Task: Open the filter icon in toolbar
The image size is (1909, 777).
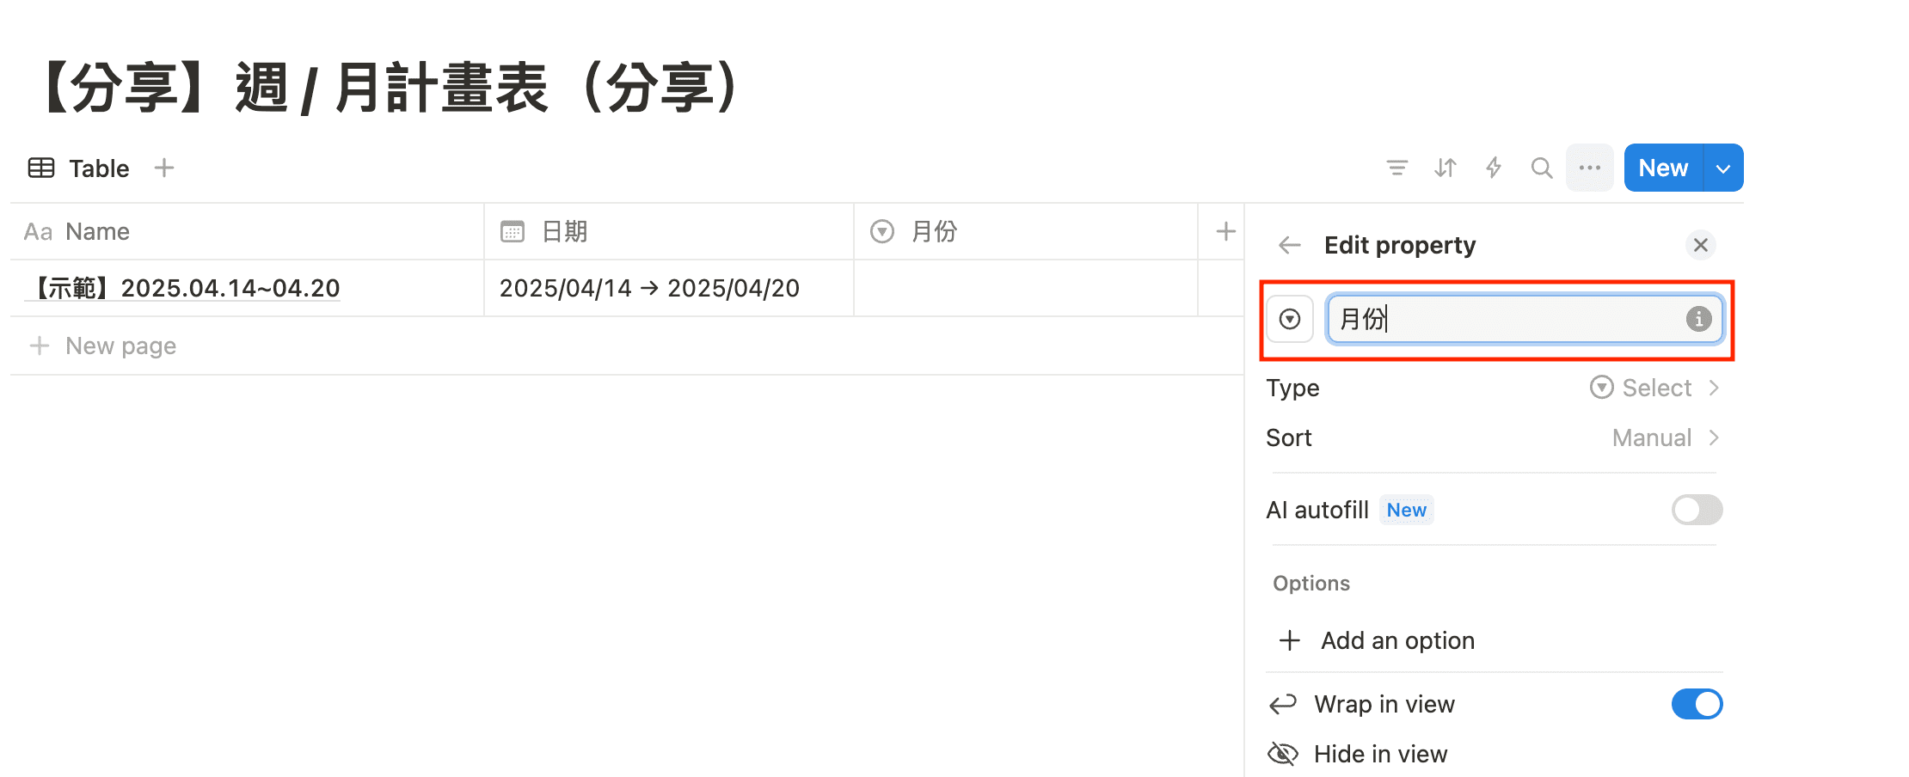Action: click(1397, 168)
